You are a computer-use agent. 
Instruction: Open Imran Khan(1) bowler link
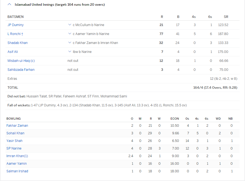[x=17, y=156]
